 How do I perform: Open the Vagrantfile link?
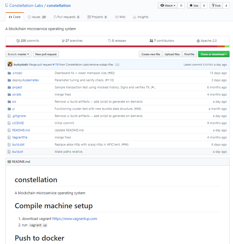[20, 137]
